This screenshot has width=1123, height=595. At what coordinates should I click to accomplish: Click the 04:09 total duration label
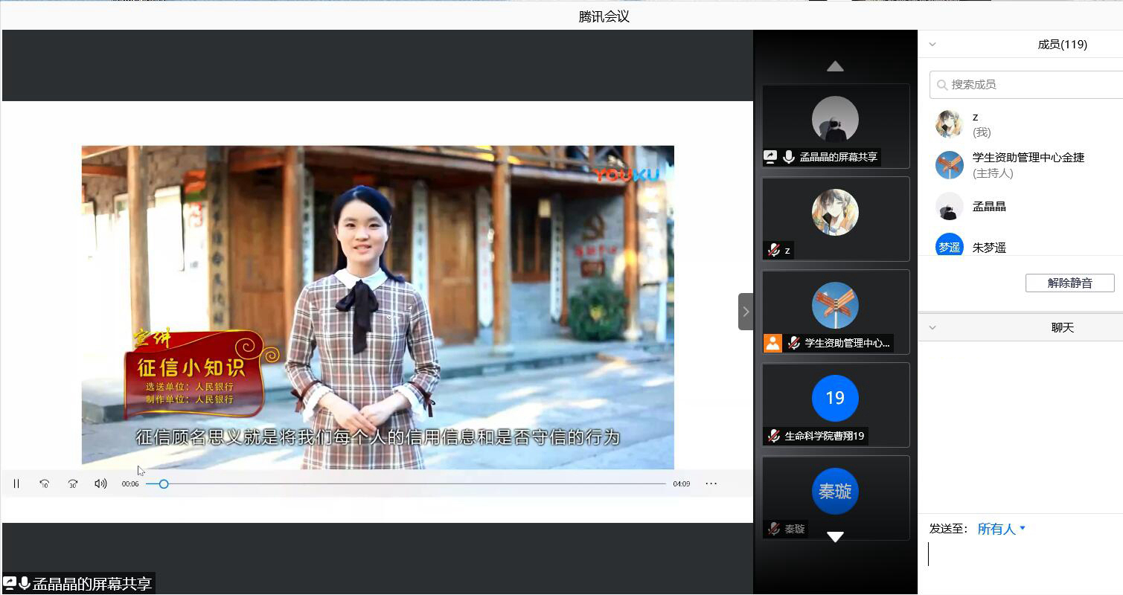click(682, 483)
